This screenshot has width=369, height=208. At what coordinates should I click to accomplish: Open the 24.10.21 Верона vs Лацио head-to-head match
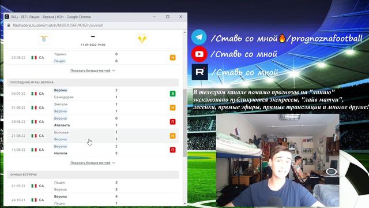coord(93,200)
